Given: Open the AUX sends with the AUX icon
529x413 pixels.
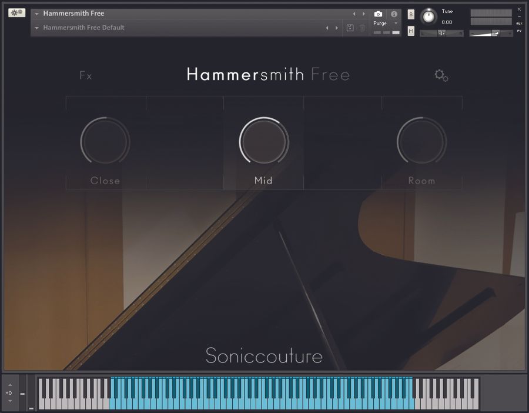Looking at the screenshot, I should tap(519, 24).
